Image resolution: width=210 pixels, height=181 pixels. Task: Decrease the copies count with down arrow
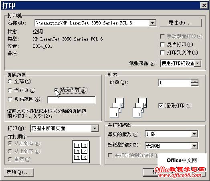click(195, 84)
